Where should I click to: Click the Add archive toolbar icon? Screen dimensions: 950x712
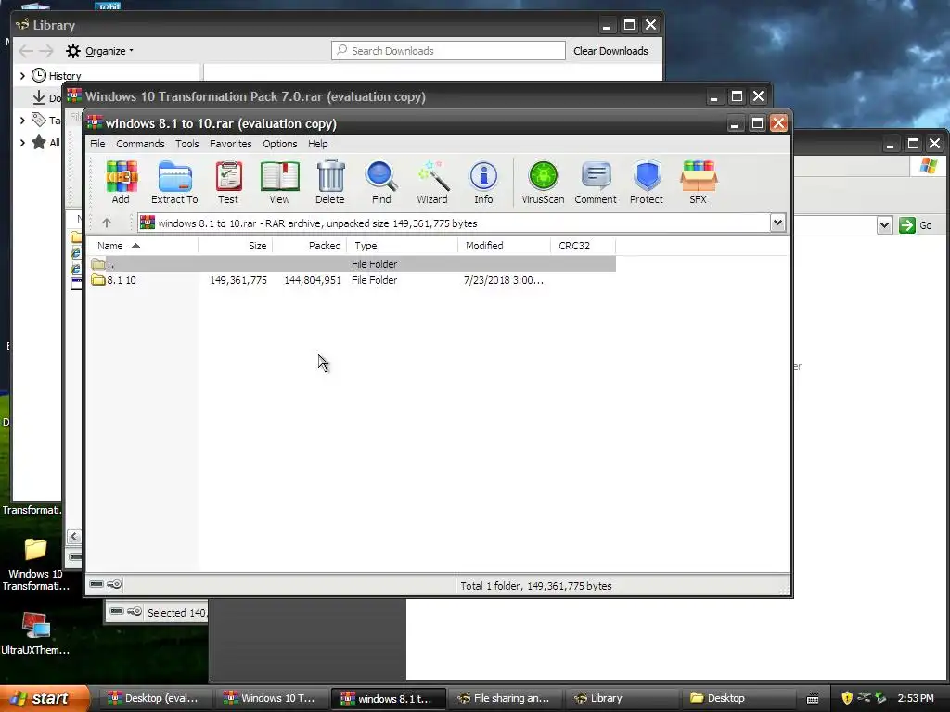tap(122, 182)
